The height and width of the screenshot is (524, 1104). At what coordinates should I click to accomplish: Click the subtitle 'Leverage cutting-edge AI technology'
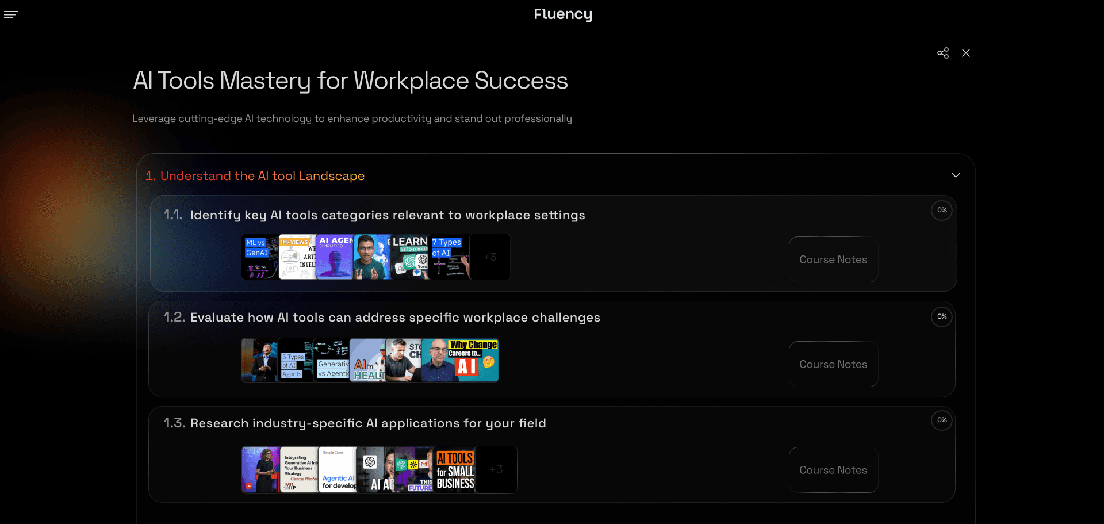(x=352, y=118)
